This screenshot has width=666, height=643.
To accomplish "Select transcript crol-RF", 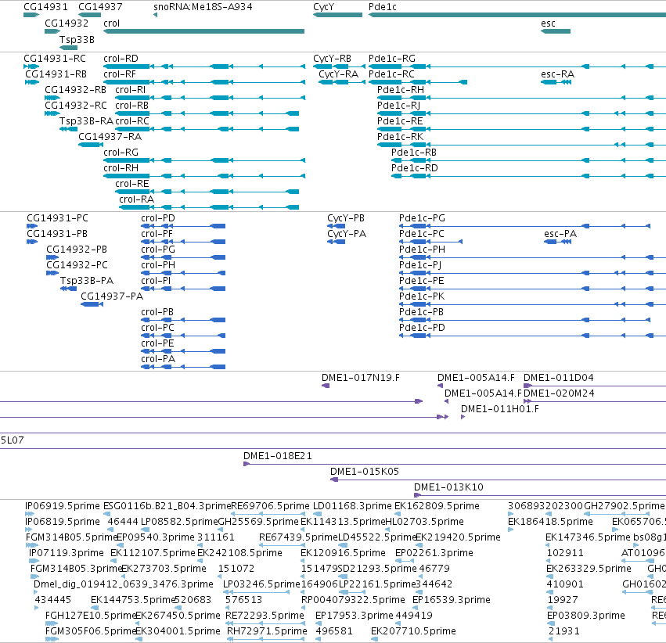I will (x=204, y=82).
